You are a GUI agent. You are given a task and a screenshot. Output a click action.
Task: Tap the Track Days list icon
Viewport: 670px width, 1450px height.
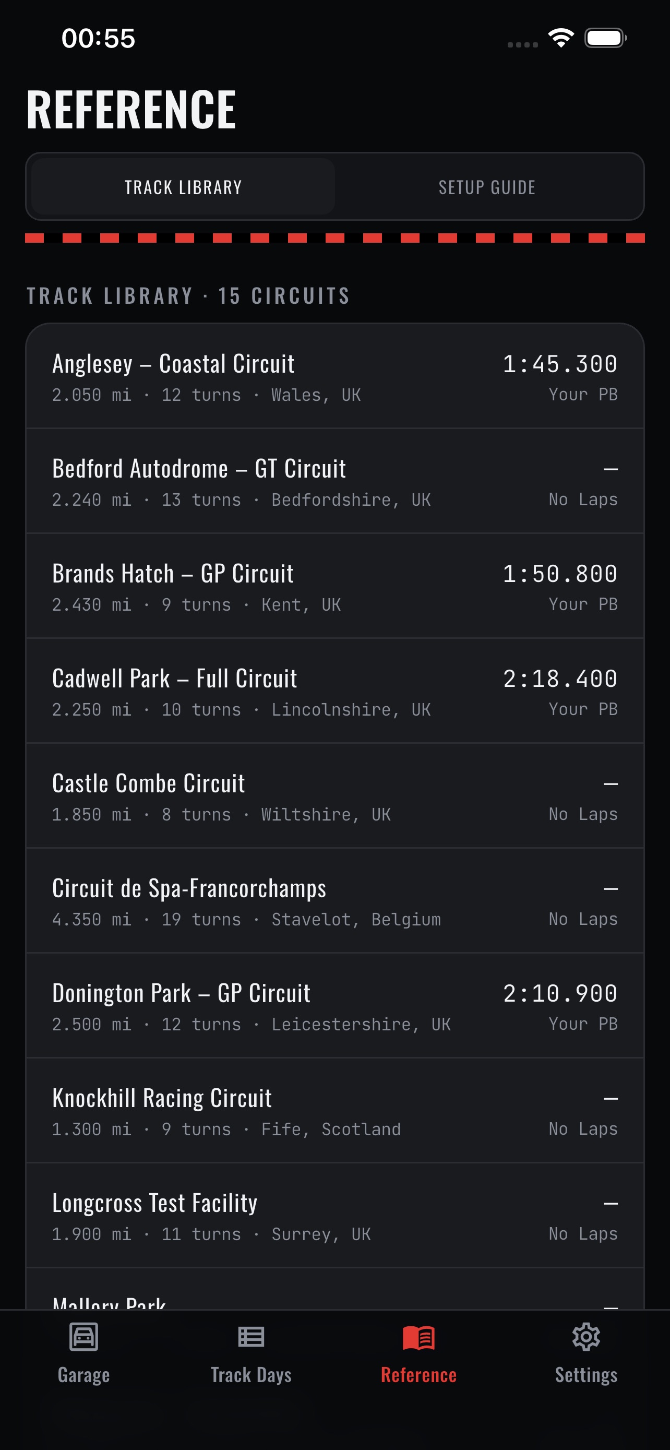(251, 1336)
